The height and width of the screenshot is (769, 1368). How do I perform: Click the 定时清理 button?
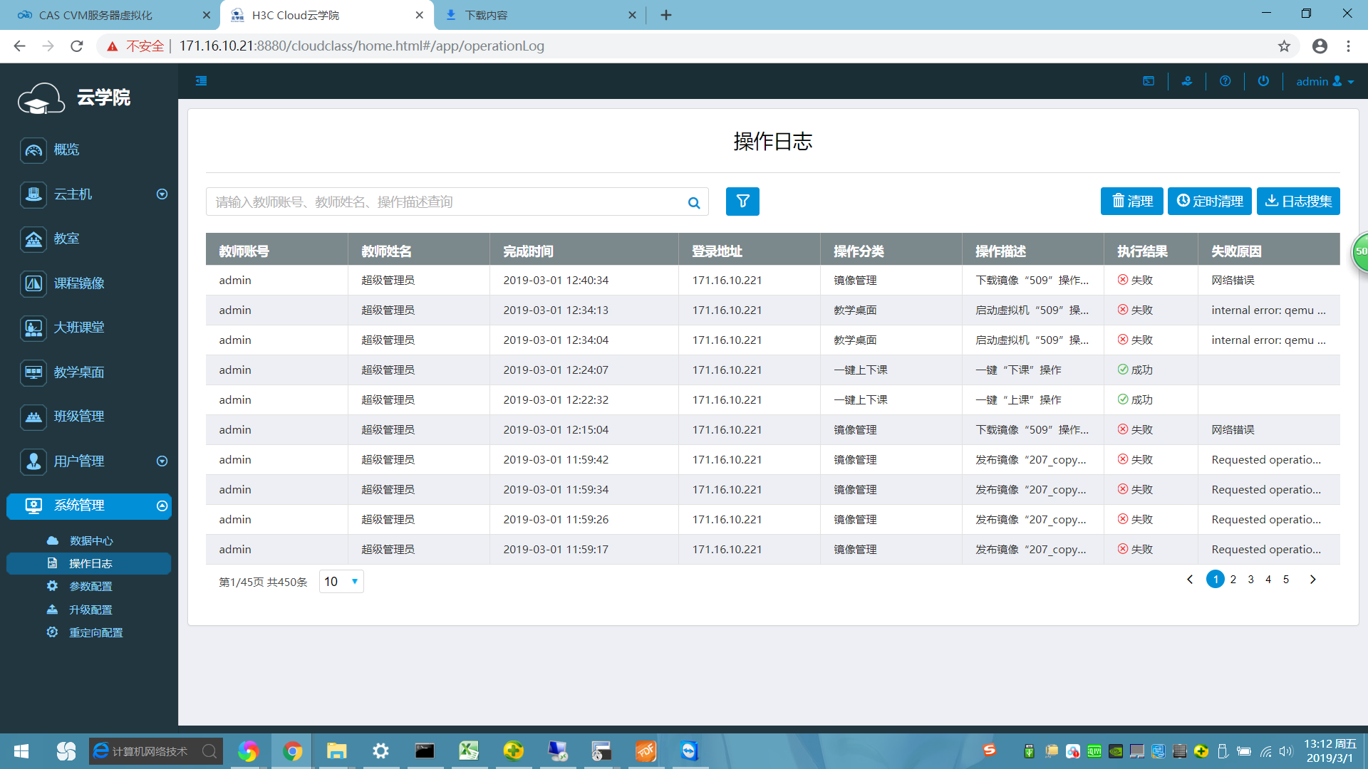(1209, 202)
